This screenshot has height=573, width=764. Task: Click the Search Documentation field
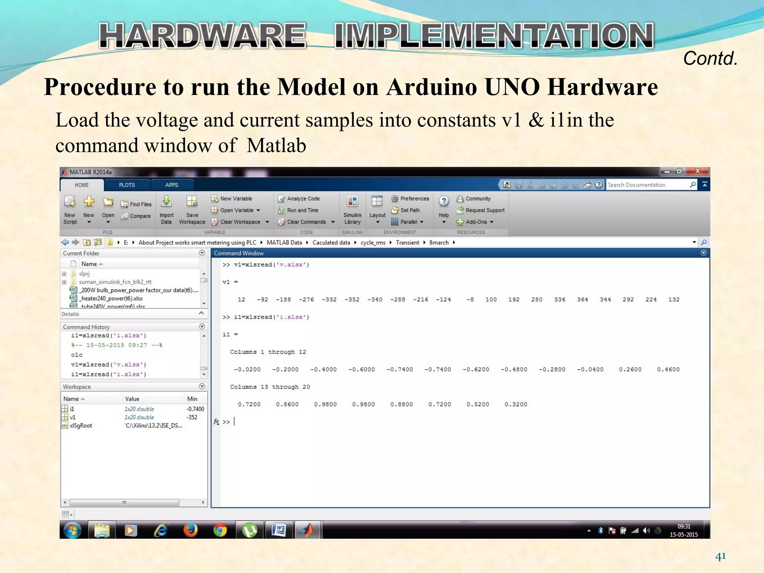coord(648,185)
